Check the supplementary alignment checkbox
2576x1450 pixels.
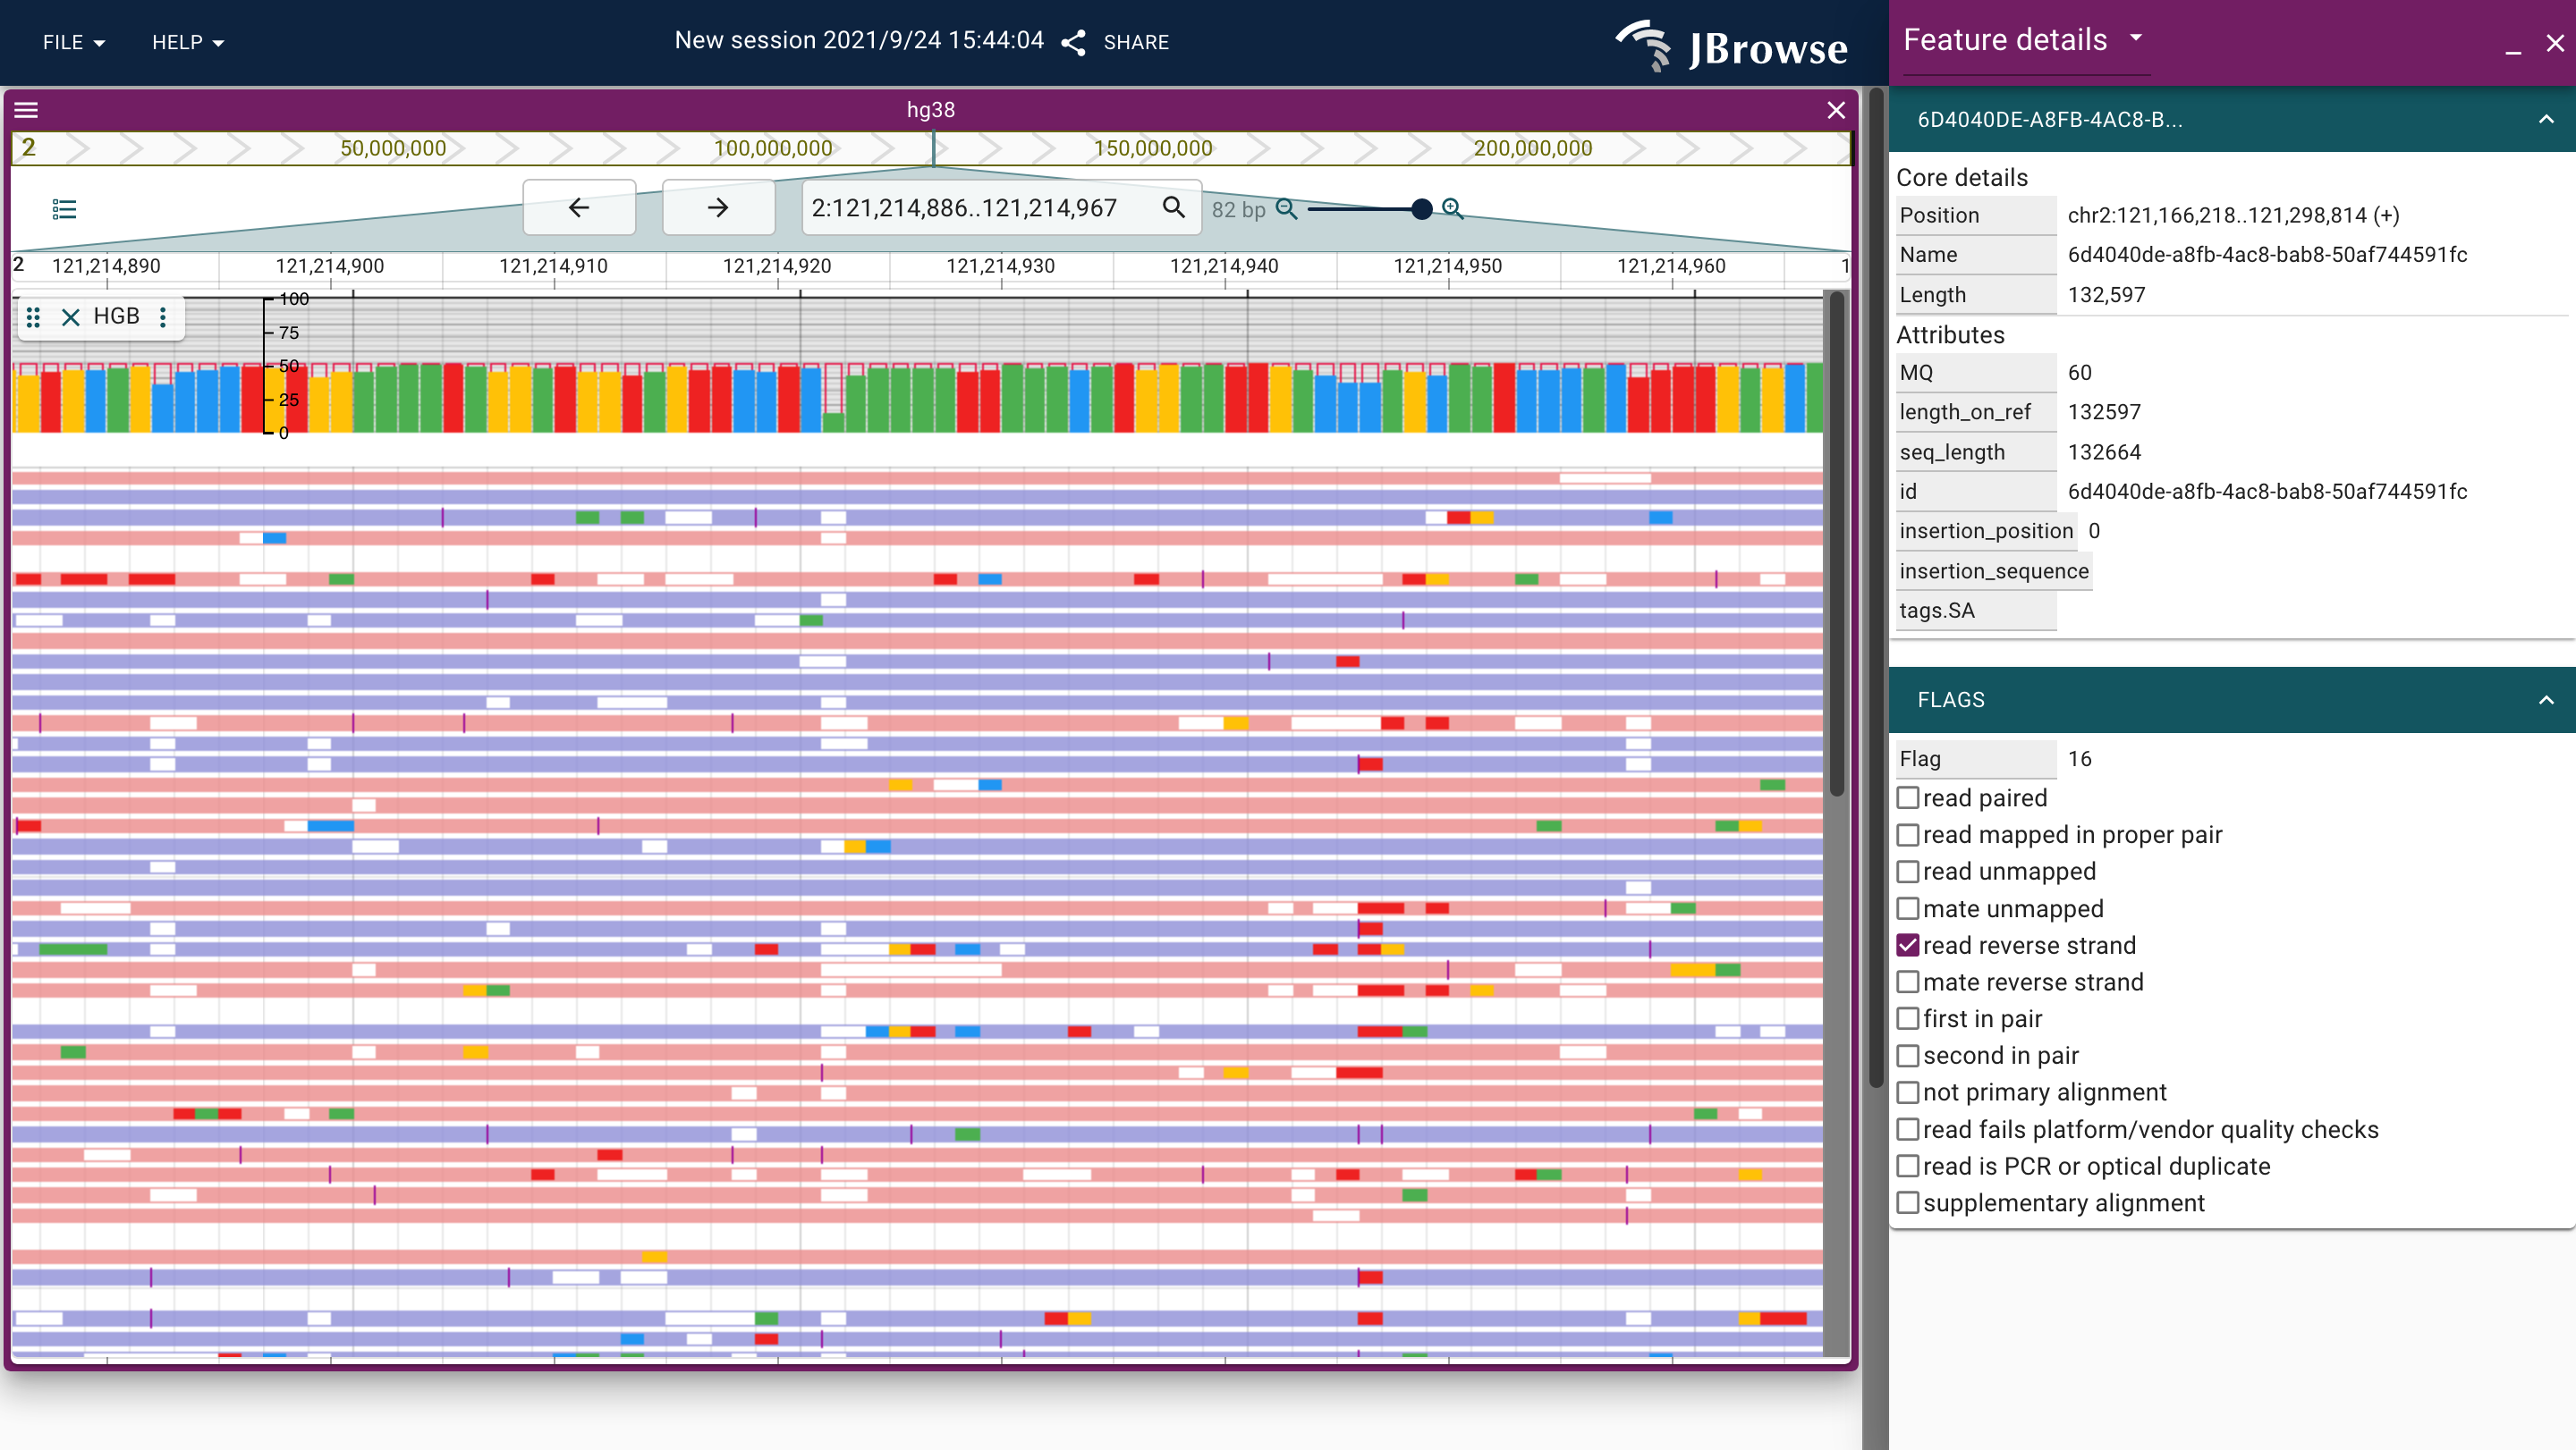1908,1202
